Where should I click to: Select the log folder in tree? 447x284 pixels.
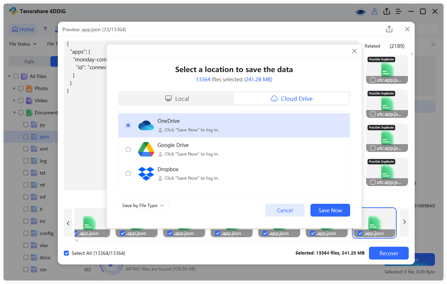tap(43, 161)
